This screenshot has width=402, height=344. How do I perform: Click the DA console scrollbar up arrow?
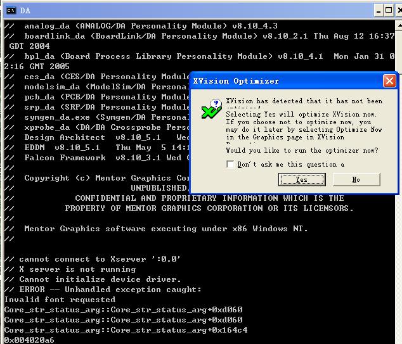pyautogui.click(x=399, y=25)
